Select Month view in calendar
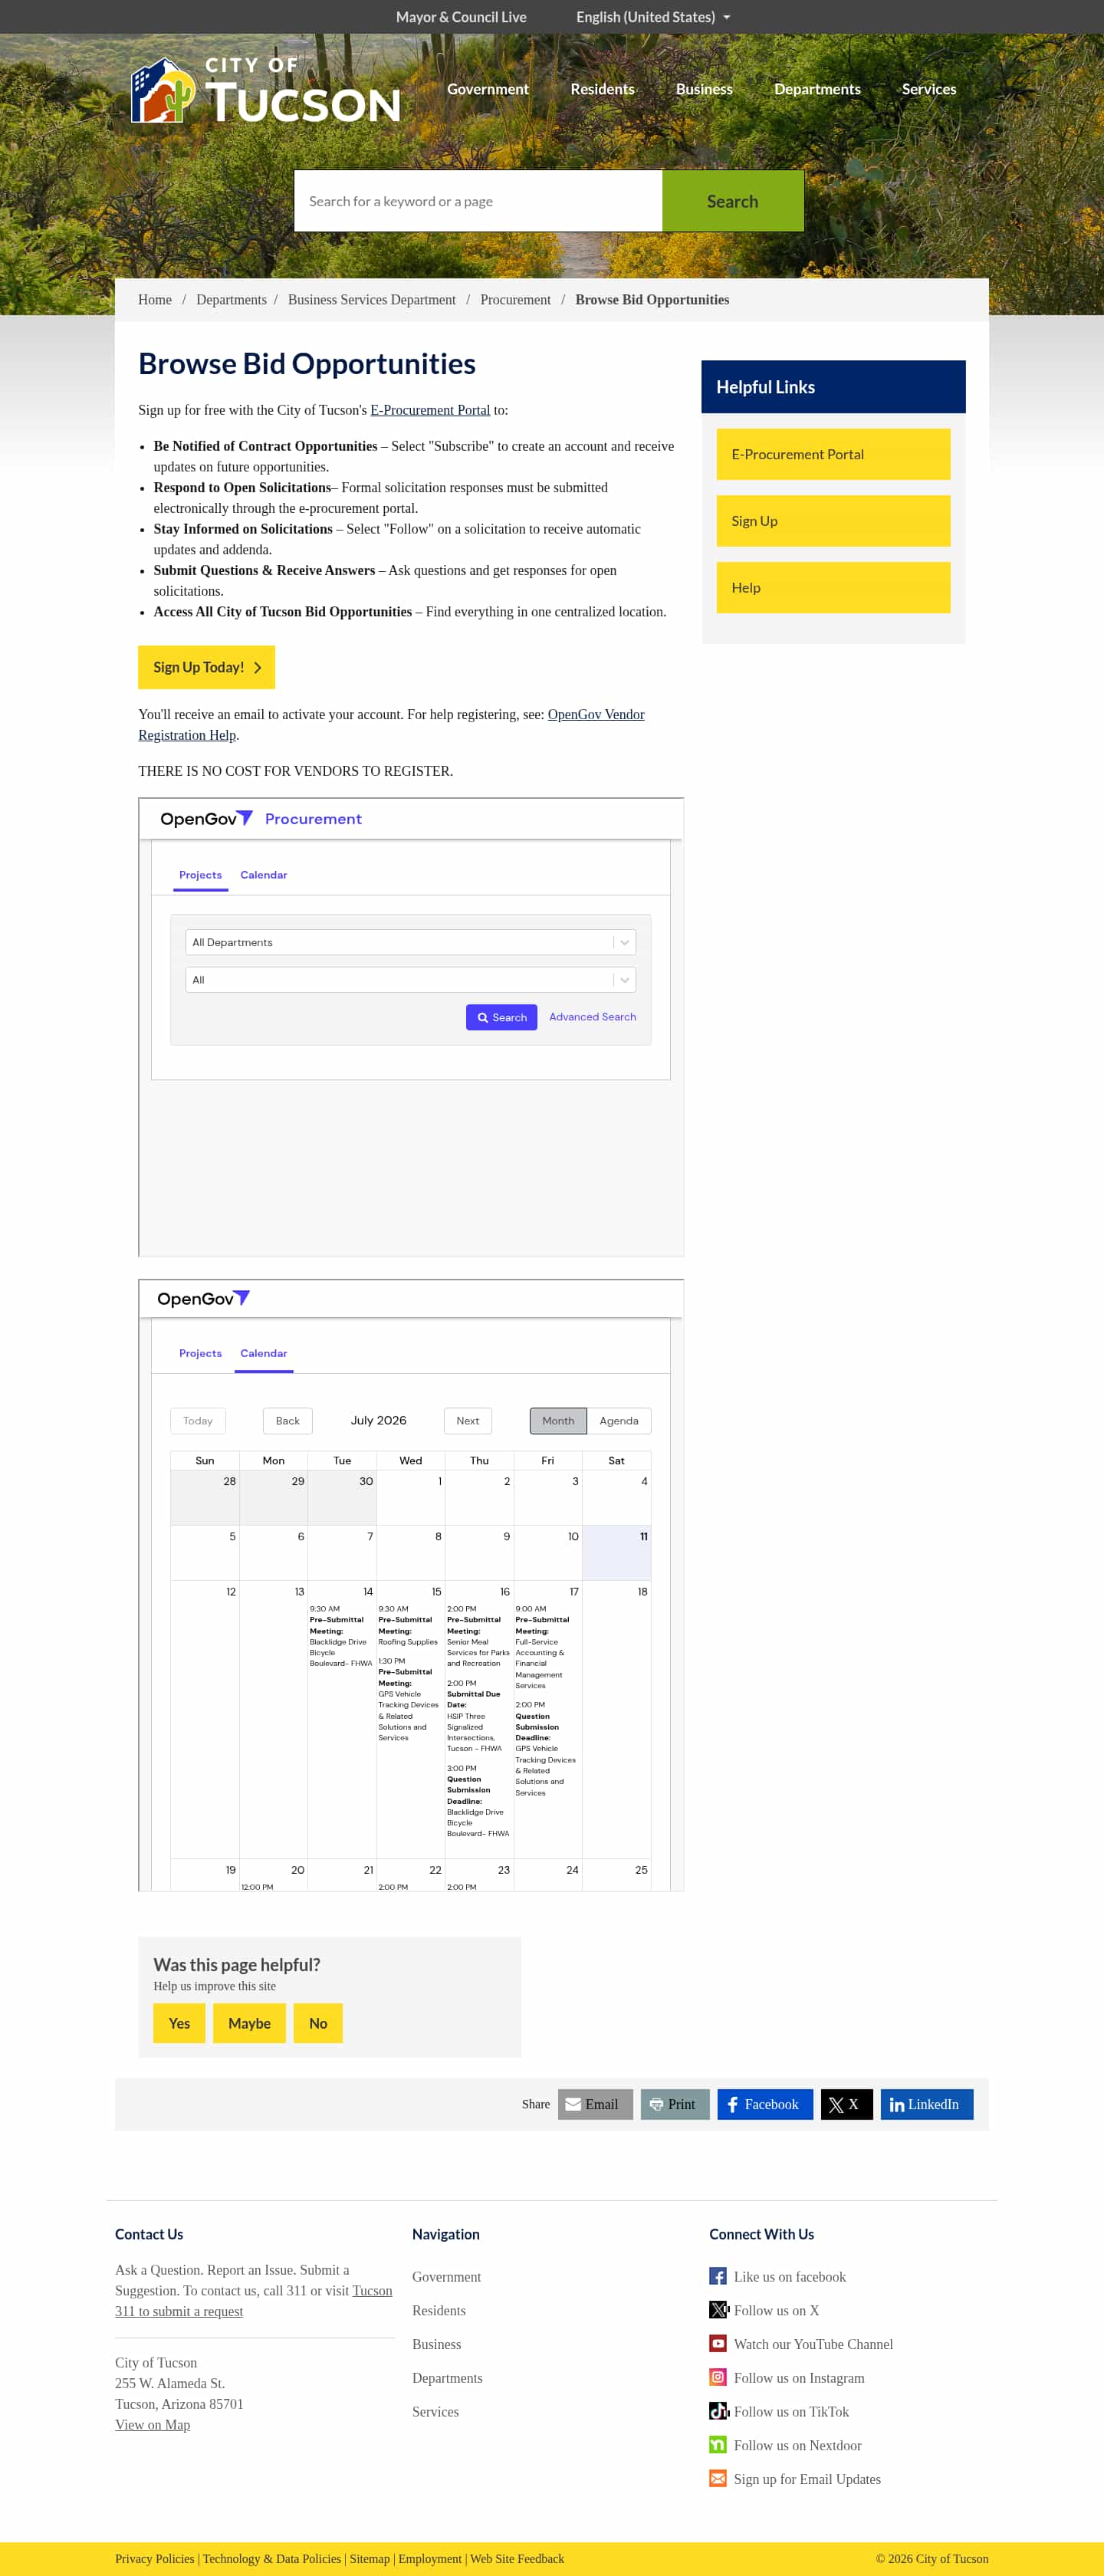 point(558,1419)
